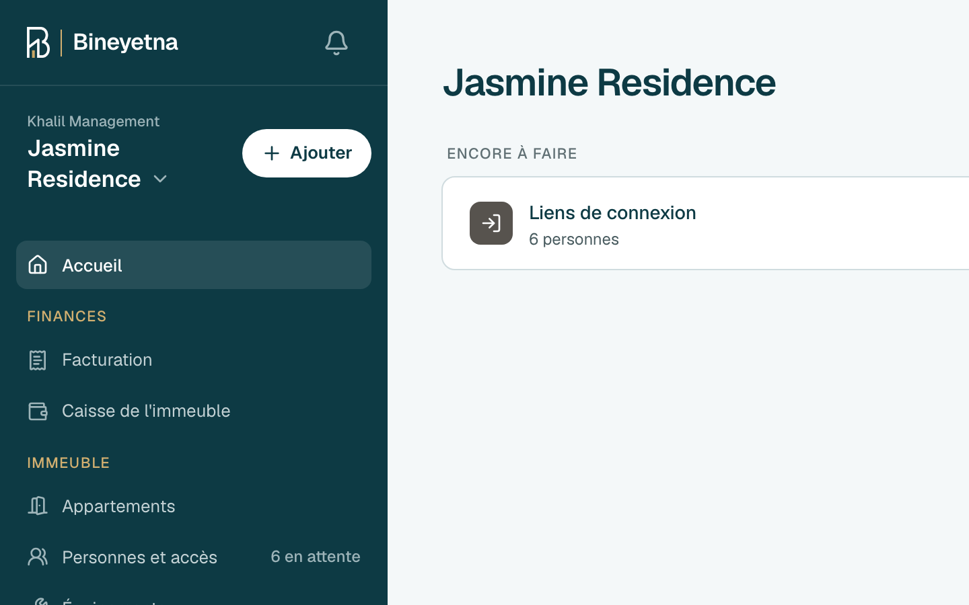This screenshot has height=605, width=969.
Task: Click the wallet icon for Caisse de l'immeuble
Action: (38, 411)
